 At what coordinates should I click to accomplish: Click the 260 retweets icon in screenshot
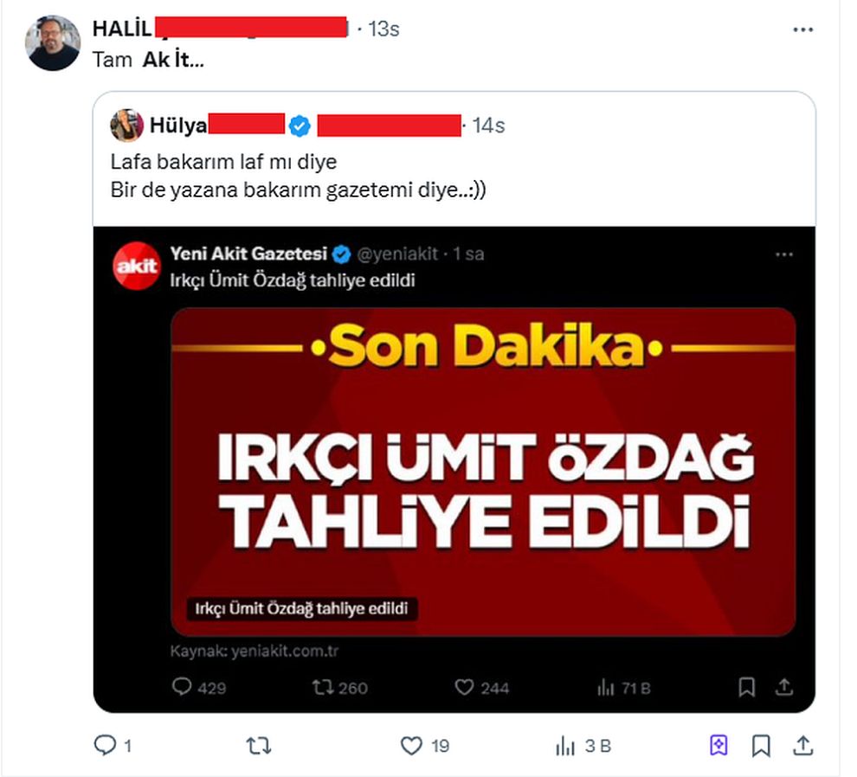click(x=323, y=687)
